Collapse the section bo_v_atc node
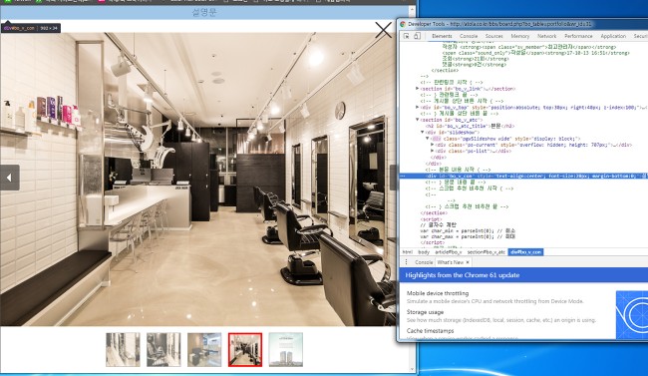 coord(417,120)
